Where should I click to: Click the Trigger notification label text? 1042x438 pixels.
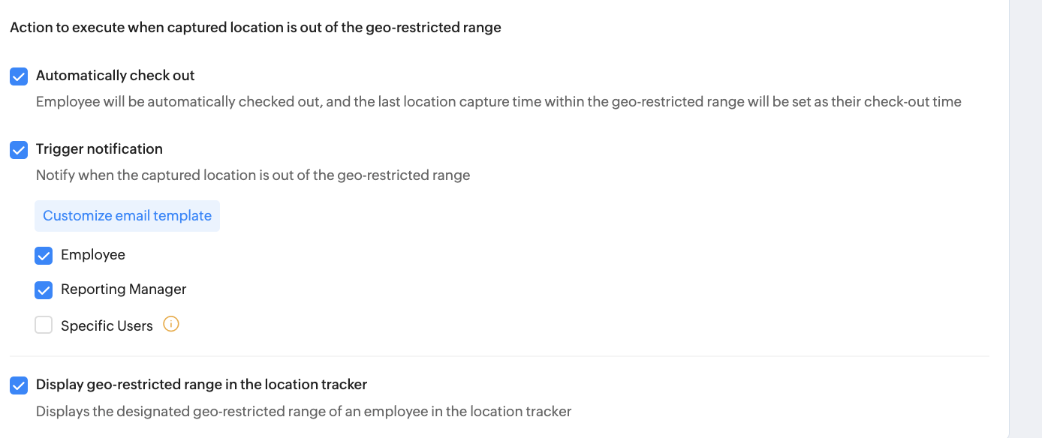tap(99, 149)
